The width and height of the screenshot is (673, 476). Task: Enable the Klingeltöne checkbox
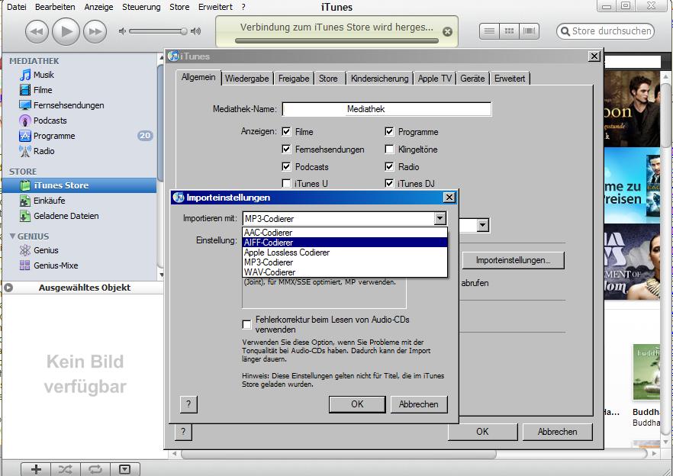(x=390, y=150)
